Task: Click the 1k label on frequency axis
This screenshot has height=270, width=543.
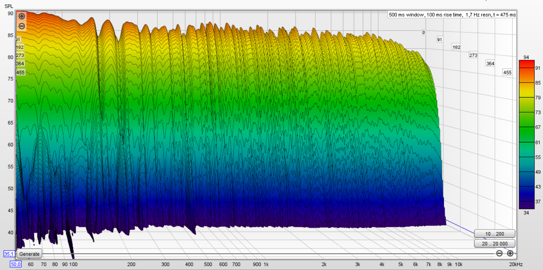Action: click(x=266, y=264)
